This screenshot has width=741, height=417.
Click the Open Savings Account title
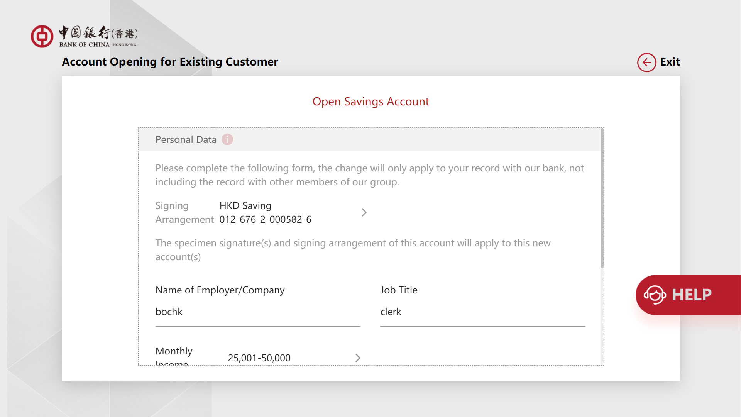370,102
